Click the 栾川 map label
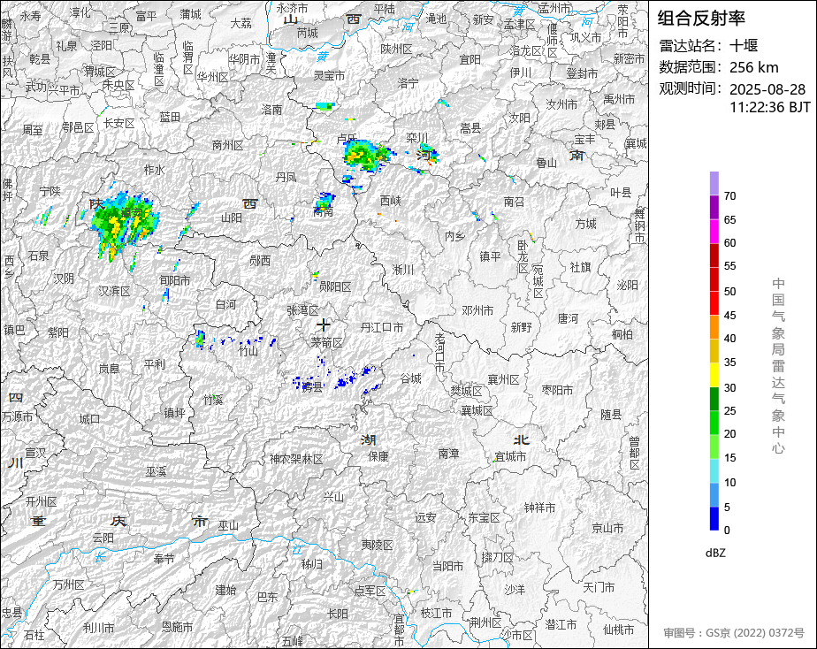Image resolution: width=817 pixels, height=649 pixels. click(416, 138)
